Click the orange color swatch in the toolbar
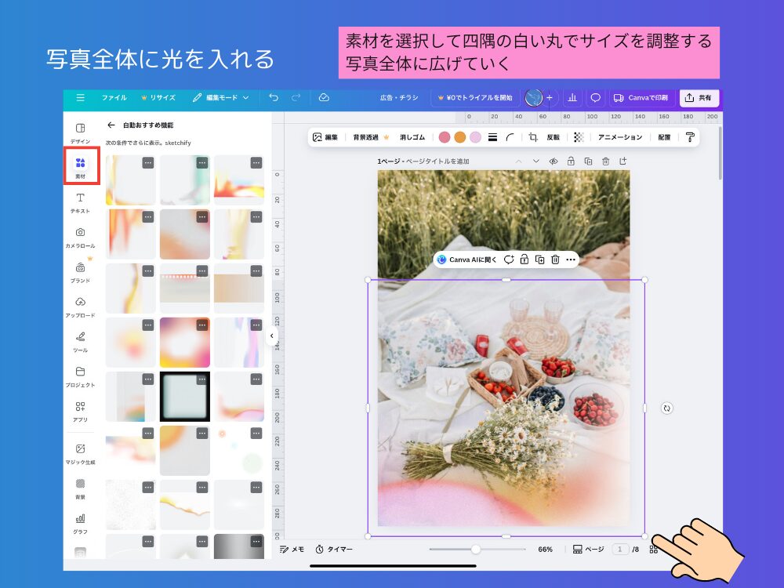Image resolution: width=784 pixels, height=588 pixels. click(460, 138)
